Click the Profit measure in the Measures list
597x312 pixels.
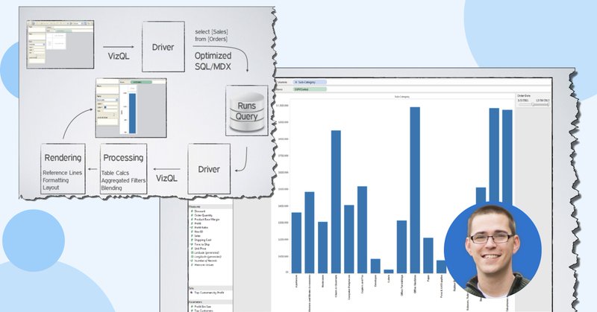198,223
